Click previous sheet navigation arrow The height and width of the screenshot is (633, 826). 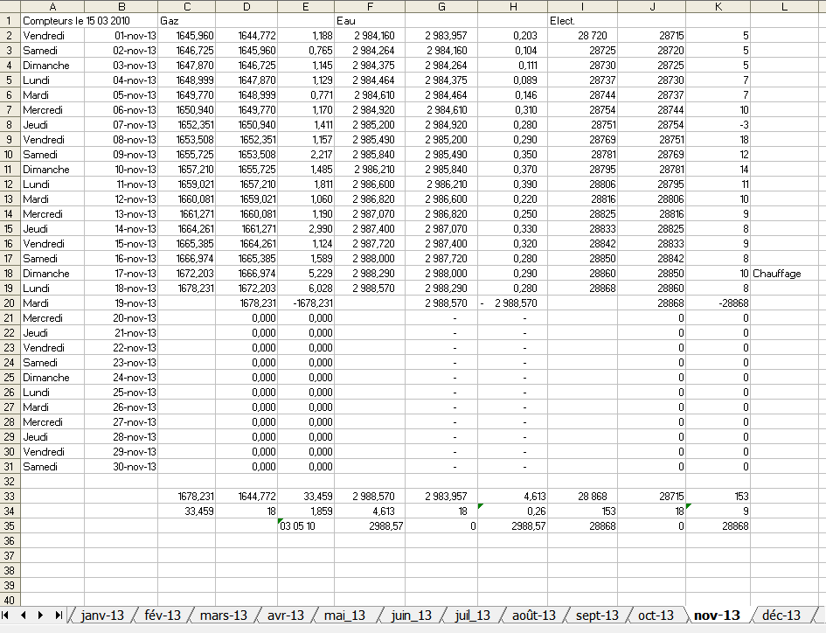(x=24, y=616)
